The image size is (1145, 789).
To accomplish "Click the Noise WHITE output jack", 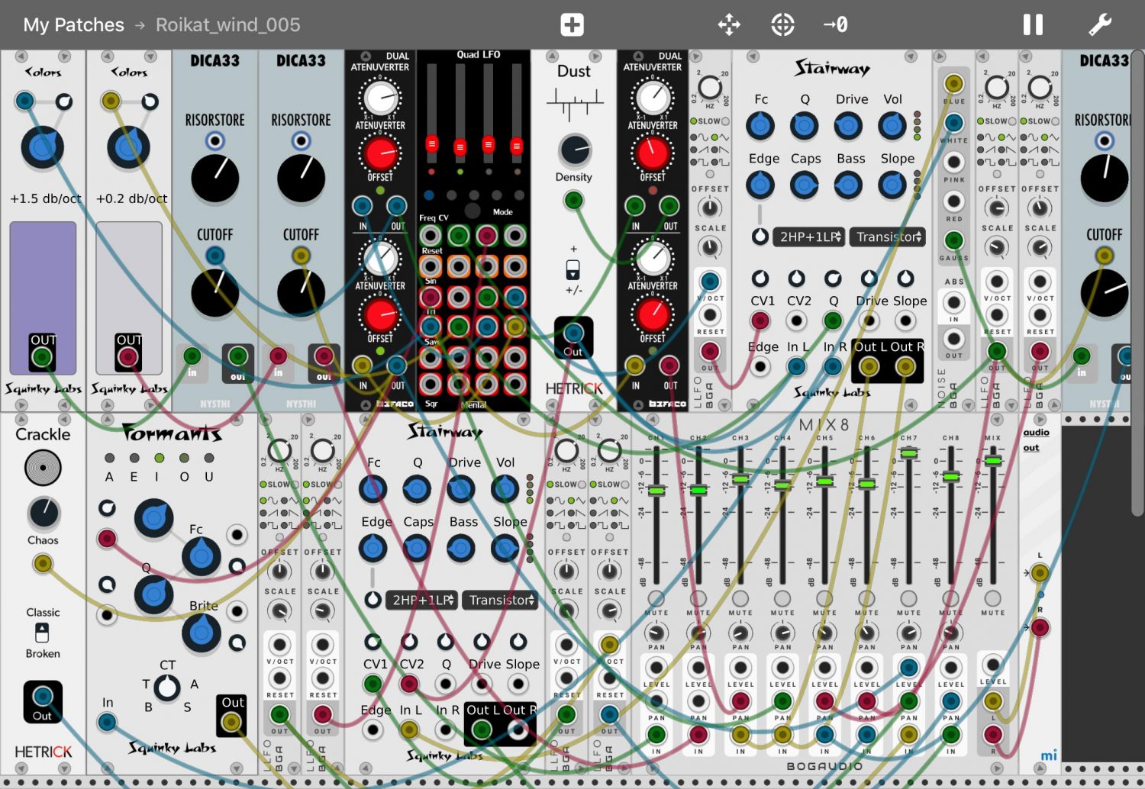I will (x=953, y=123).
